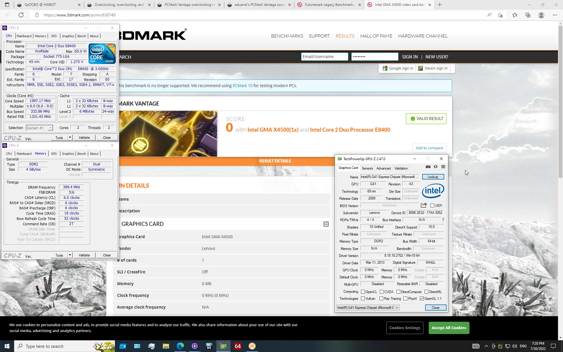Toggle the OpenCL checkbox
Screen dimensions: 563x352
coord(363,292)
